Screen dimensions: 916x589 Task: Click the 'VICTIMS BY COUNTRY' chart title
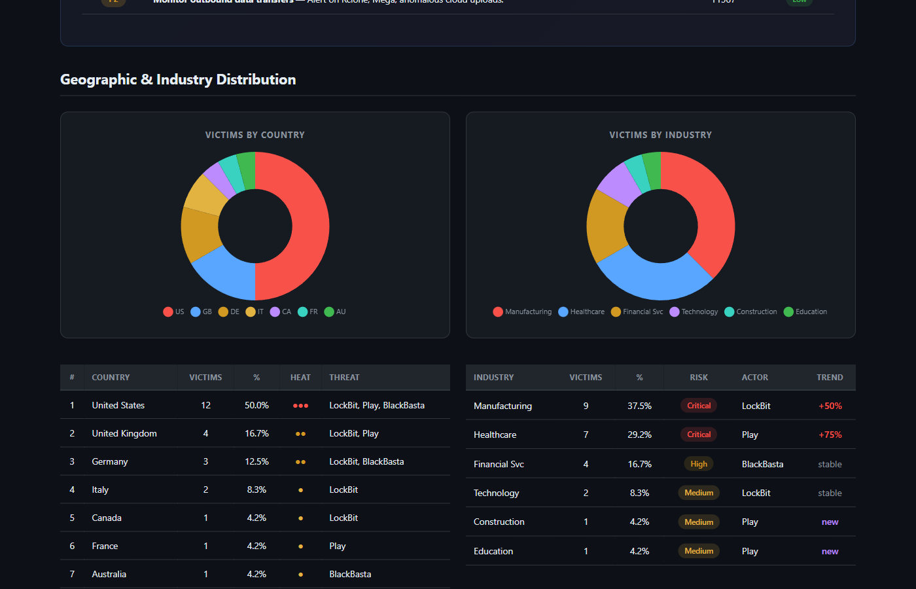pos(255,135)
